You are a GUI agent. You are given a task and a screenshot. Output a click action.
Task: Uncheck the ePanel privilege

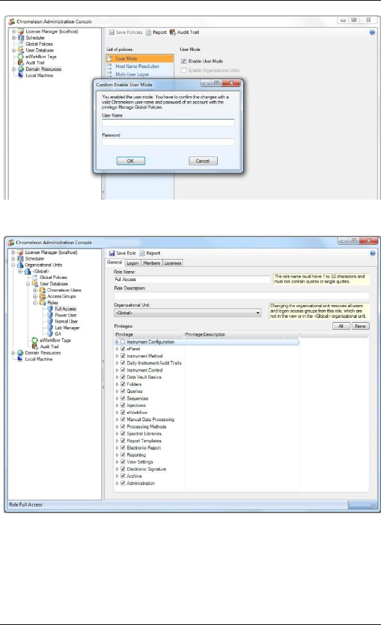(x=123, y=349)
